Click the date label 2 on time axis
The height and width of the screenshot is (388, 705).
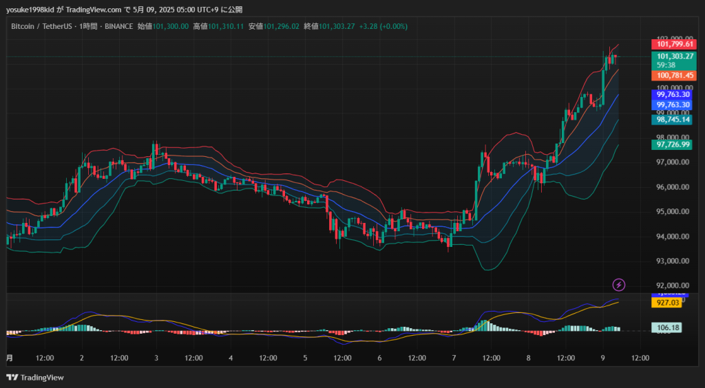[81, 358]
